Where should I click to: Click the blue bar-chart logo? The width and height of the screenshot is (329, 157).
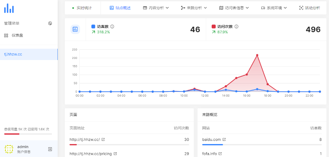9,8
